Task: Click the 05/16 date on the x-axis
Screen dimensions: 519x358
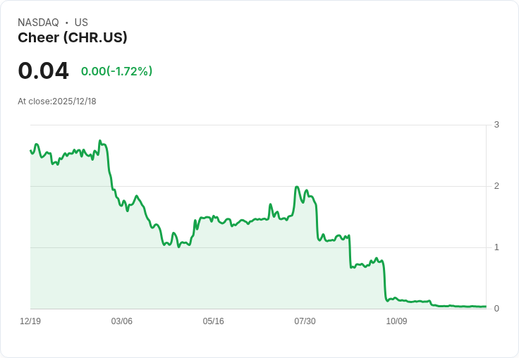Action: point(214,321)
